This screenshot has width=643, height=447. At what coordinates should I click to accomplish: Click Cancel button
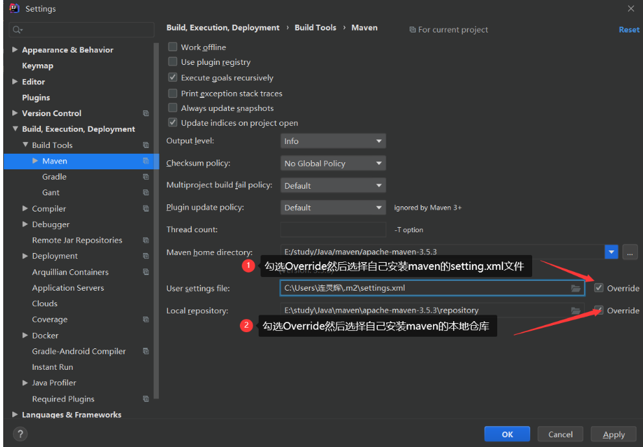click(560, 434)
